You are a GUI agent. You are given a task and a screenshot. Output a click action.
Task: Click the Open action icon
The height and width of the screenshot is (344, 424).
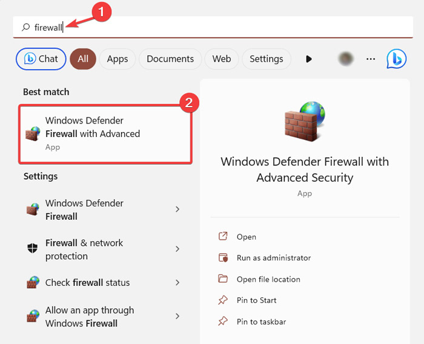click(223, 236)
